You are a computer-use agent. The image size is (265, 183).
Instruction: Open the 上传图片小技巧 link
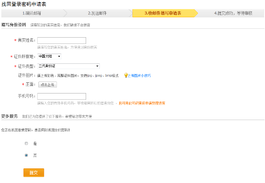pos(139,76)
